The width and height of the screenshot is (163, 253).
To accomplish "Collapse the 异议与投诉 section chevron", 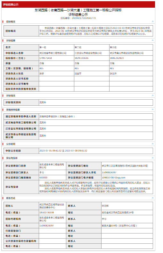I will [152, 158].
